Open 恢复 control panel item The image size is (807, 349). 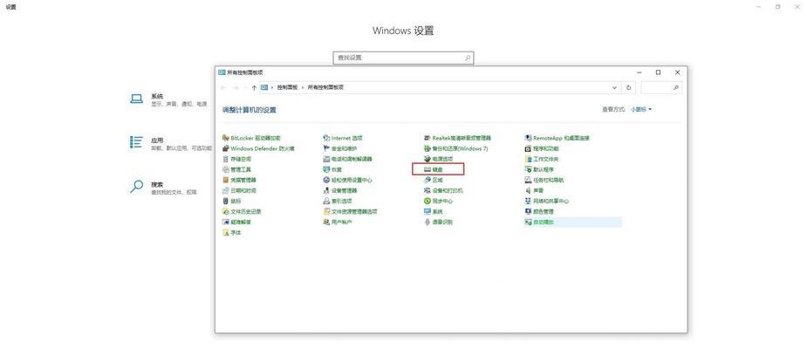(x=332, y=169)
